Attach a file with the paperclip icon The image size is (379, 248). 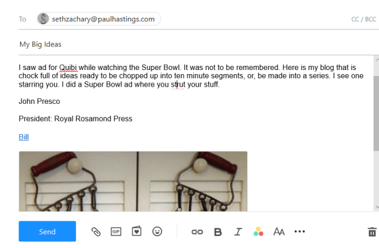click(95, 232)
